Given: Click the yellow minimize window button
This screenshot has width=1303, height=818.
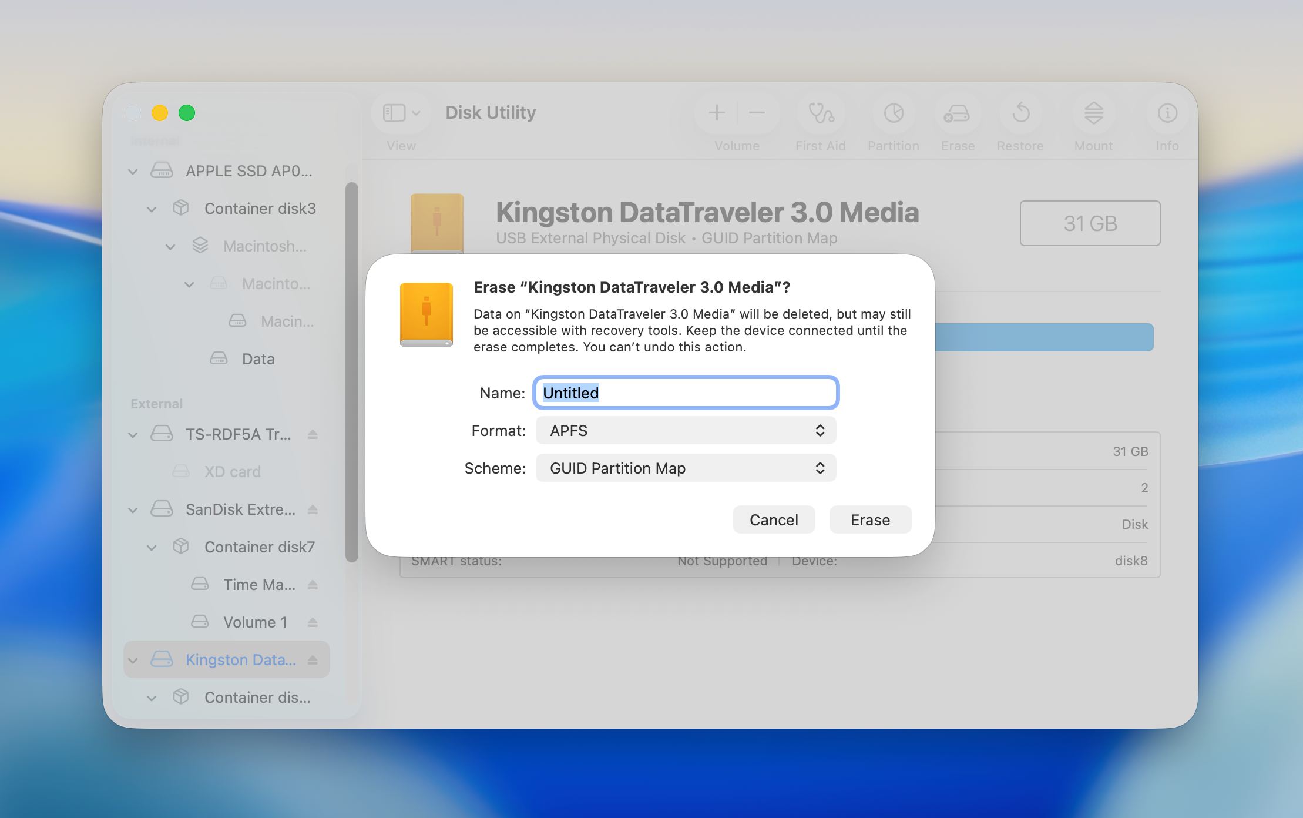Looking at the screenshot, I should [160, 113].
